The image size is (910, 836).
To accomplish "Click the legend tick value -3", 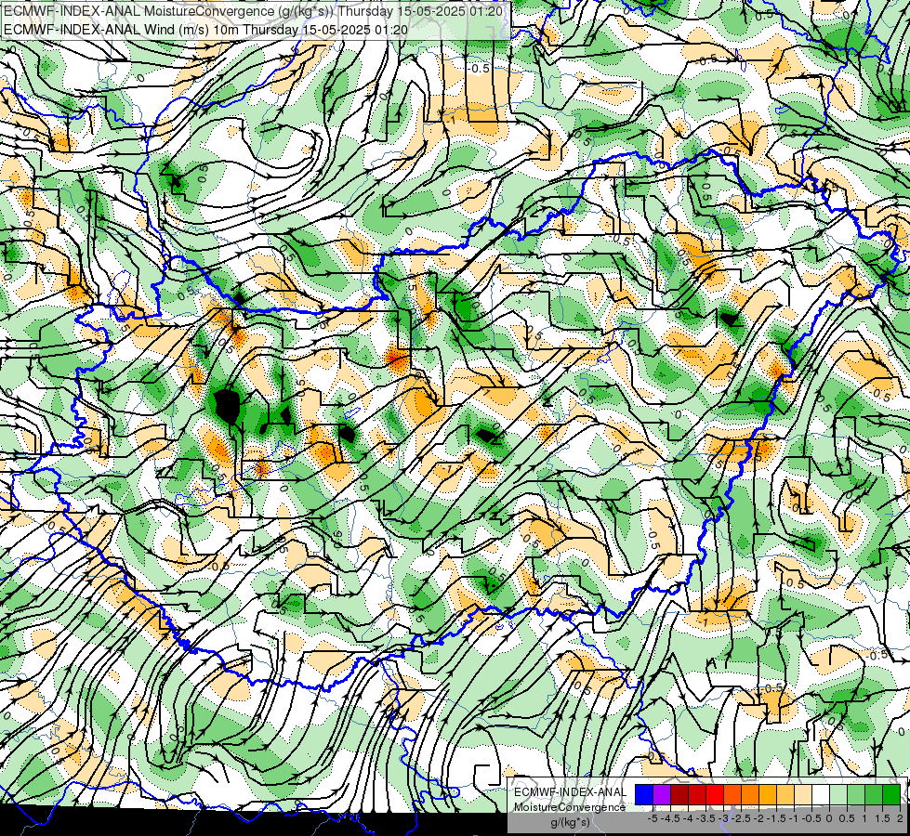I will coord(724,818).
